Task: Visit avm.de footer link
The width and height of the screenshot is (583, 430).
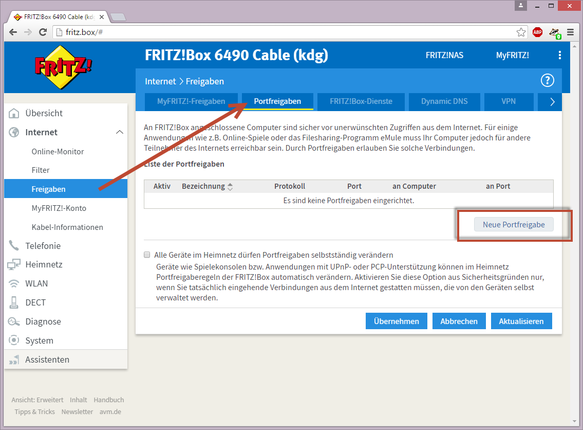Action: tap(110, 412)
